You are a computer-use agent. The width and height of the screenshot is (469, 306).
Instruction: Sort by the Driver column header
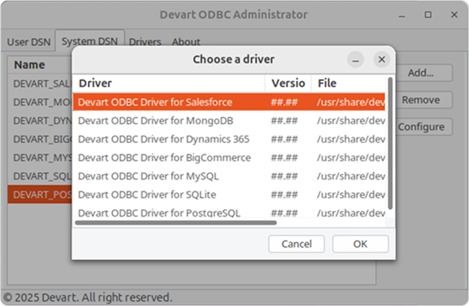tap(169, 83)
